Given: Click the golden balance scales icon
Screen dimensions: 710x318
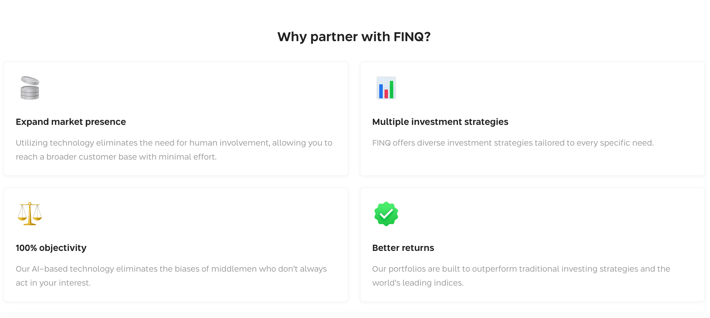Looking at the screenshot, I should [30, 214].
